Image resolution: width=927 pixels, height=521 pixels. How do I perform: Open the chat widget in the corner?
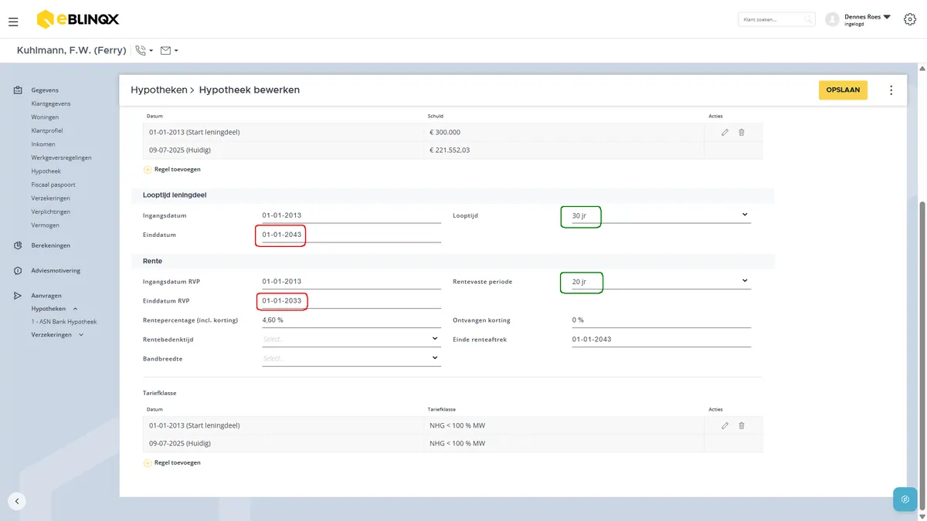(905, 499)
